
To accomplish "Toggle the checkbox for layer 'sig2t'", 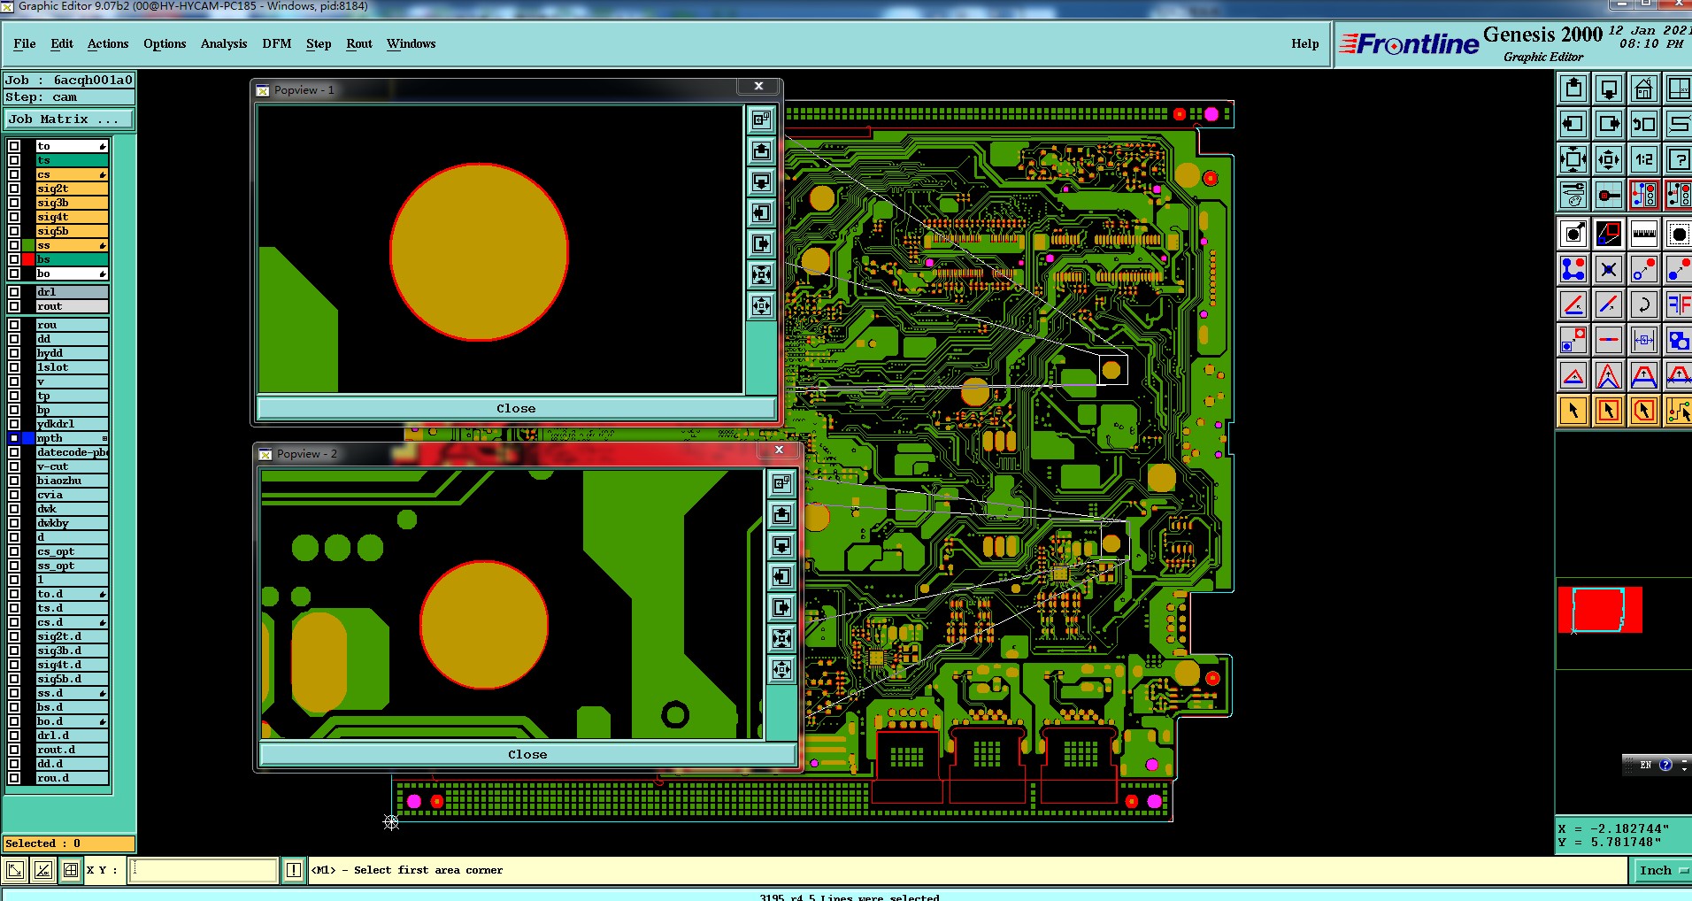I will click(x=14, y=189).
